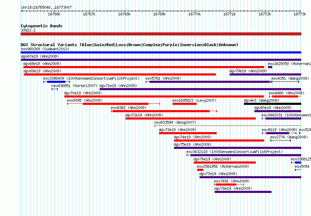
Task: Click the esv2561956 (McKernan2009) label
Action: (x=223, y=166)
